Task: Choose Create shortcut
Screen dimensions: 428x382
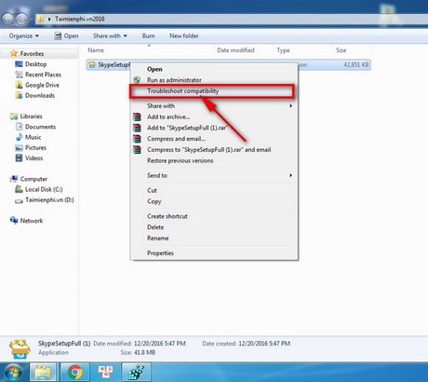Action: click(167, 216)
